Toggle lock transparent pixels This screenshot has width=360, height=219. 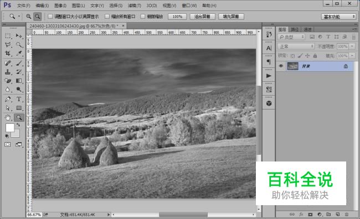(x=292, y=56)
